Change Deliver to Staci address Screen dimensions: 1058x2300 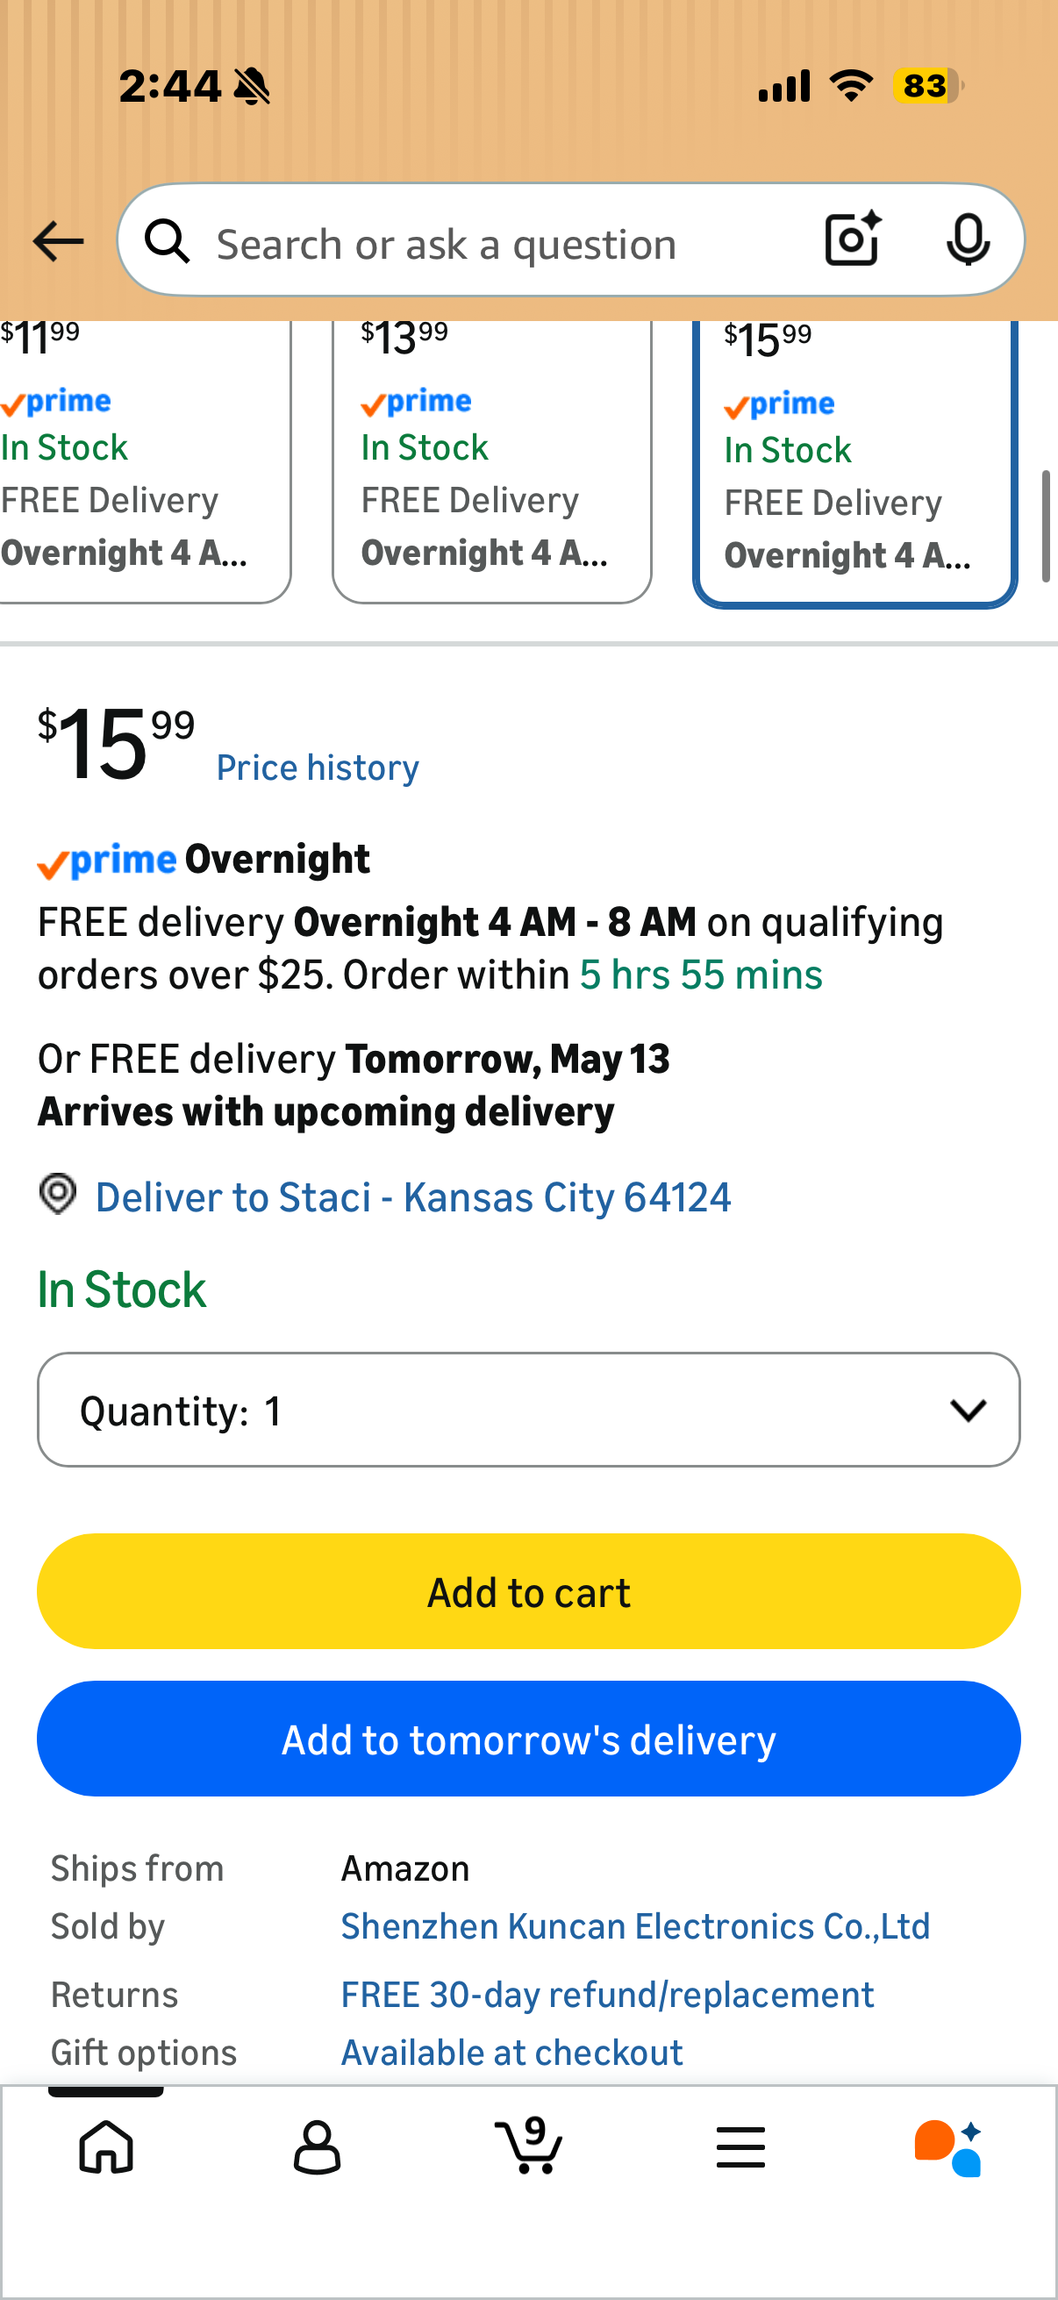412,1197
